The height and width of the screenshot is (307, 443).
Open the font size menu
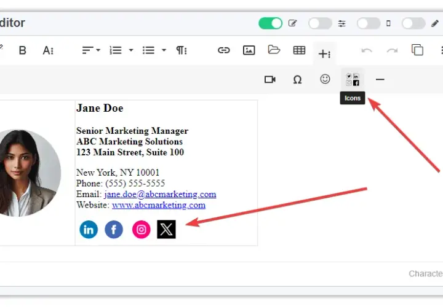[x=48, y=50]
